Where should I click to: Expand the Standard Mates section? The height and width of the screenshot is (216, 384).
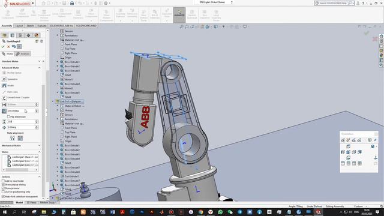coord(40,61)
